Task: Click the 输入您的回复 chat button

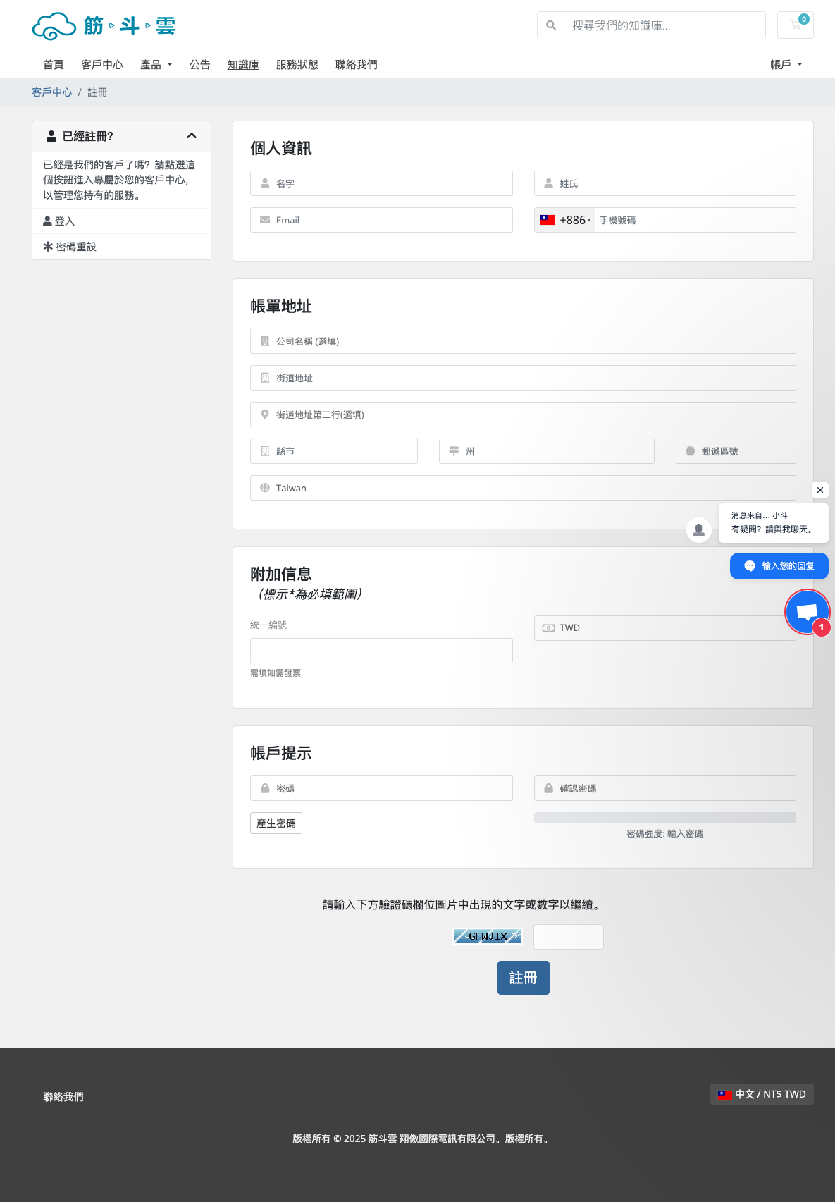Action: click(779, 566)
